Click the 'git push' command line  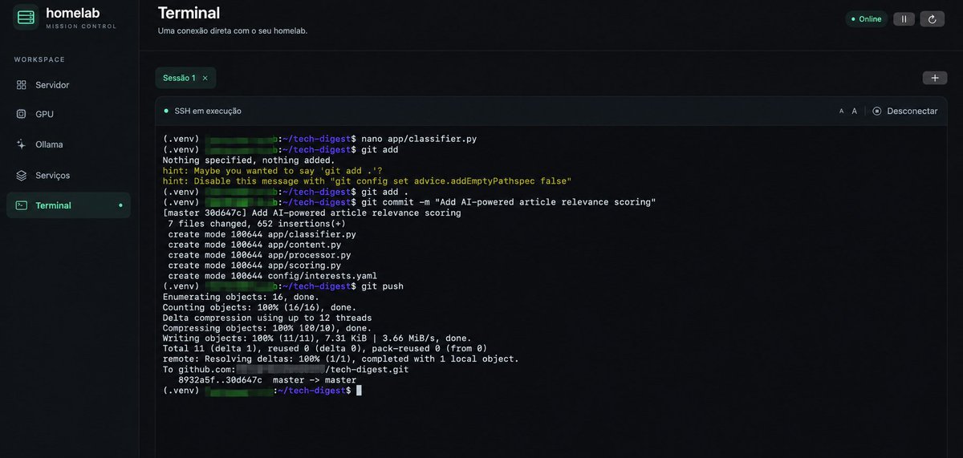point(382,286)
